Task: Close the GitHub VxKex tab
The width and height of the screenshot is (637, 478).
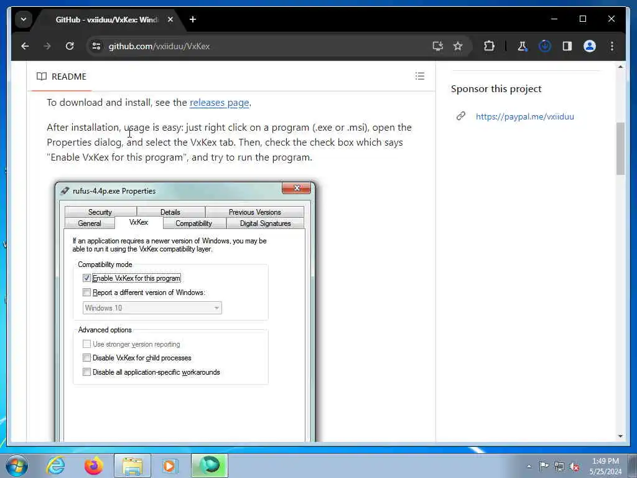Action: [x=170, y=19]
